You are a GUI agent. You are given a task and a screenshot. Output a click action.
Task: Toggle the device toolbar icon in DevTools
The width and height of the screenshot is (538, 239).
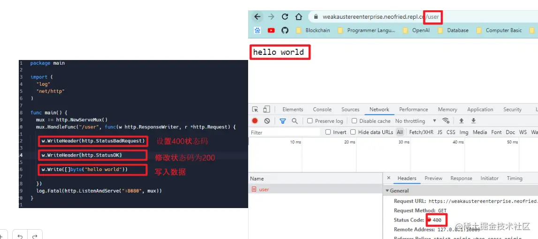266,109
